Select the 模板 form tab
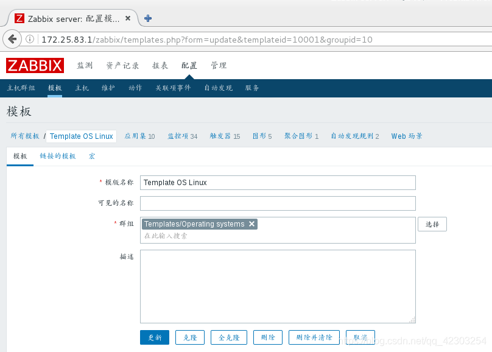This screenshot has height=352, width=492. point(20,157)
